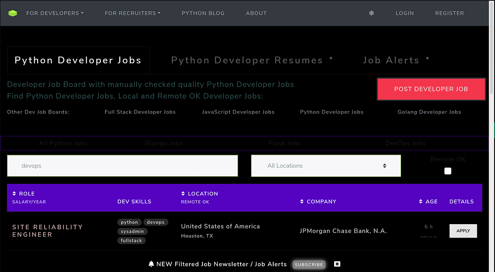Toggle the theme switcher icon in navbar
The height and width of the screenshot is (272, 495).
point(371,13)
